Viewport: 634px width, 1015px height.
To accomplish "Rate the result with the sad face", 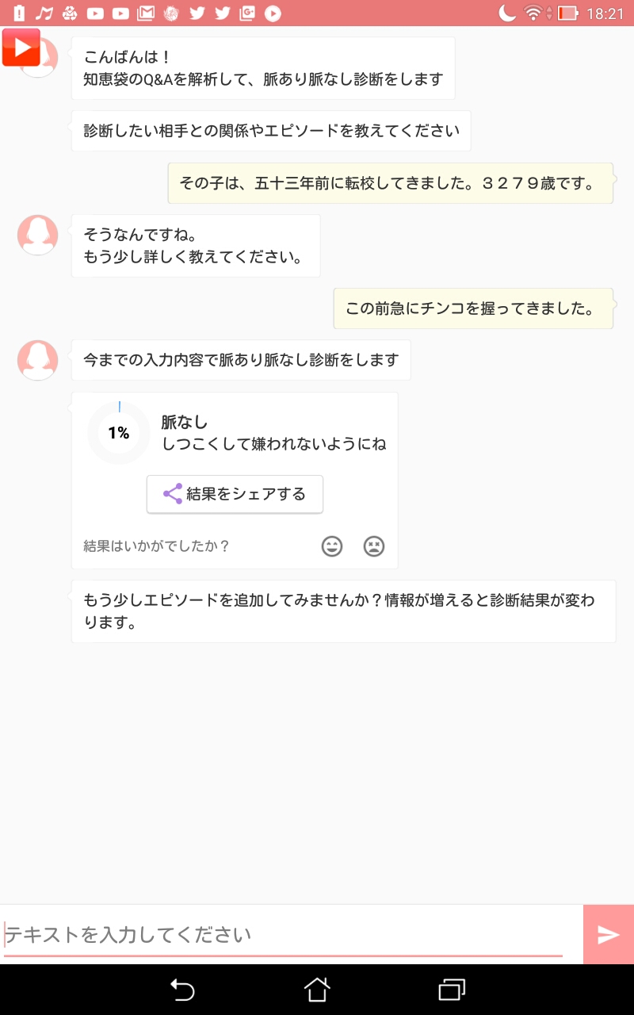I will pos(374,546).
